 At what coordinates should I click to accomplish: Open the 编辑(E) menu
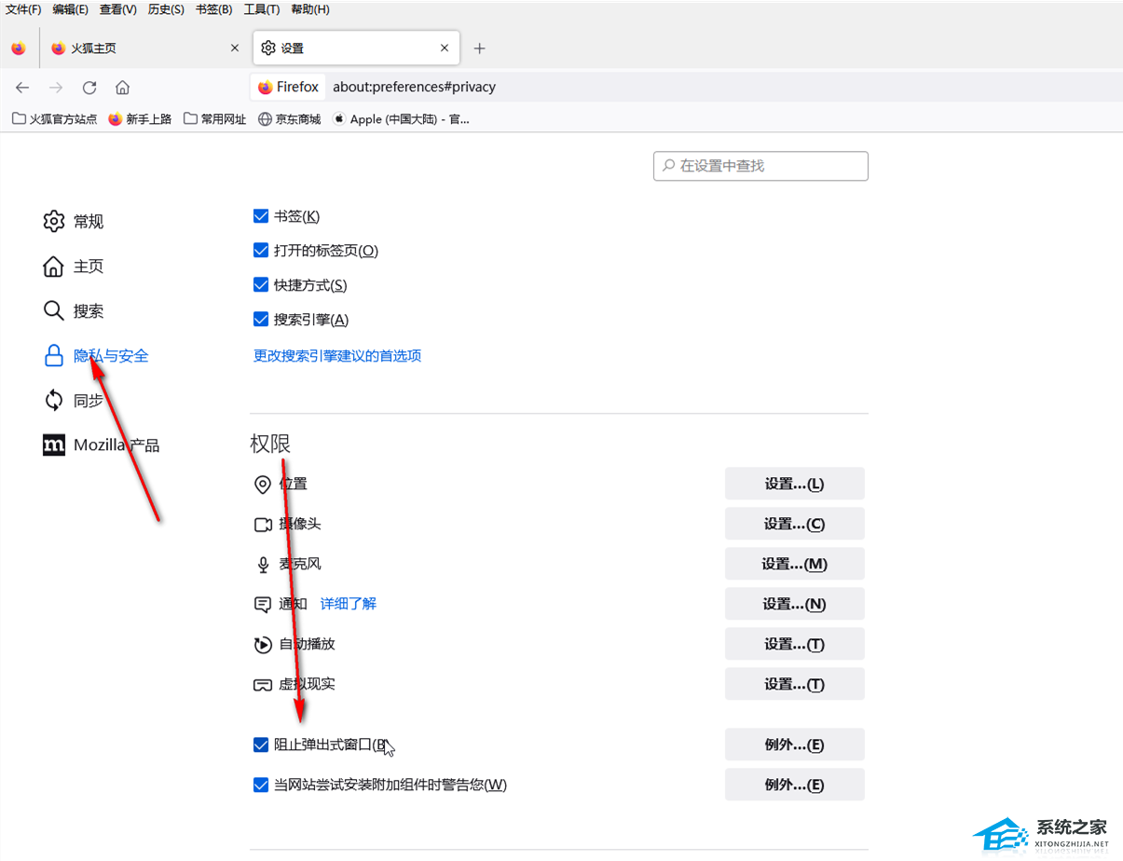click(71, 9)
